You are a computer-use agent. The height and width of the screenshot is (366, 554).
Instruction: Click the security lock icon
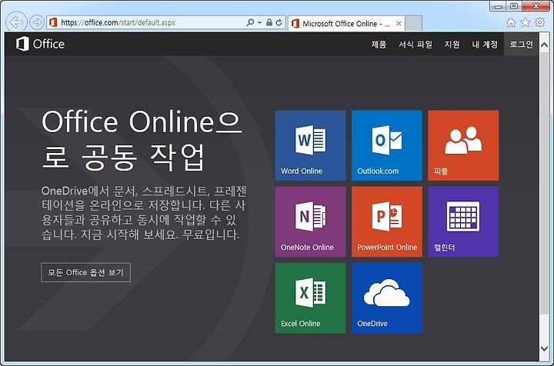tap(269, 22)
